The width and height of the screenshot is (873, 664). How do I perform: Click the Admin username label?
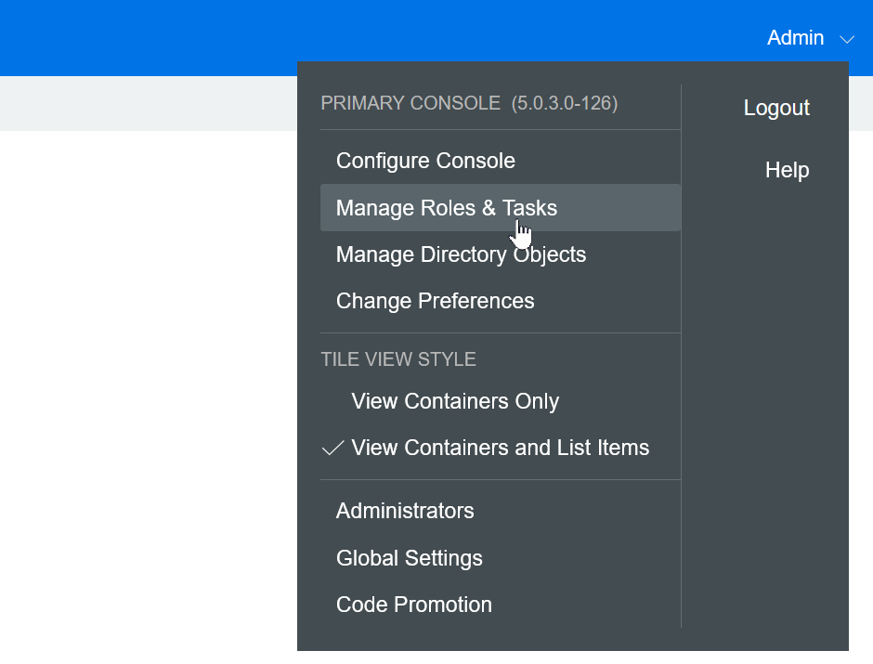pyautogui.click(x=795, y=38)
